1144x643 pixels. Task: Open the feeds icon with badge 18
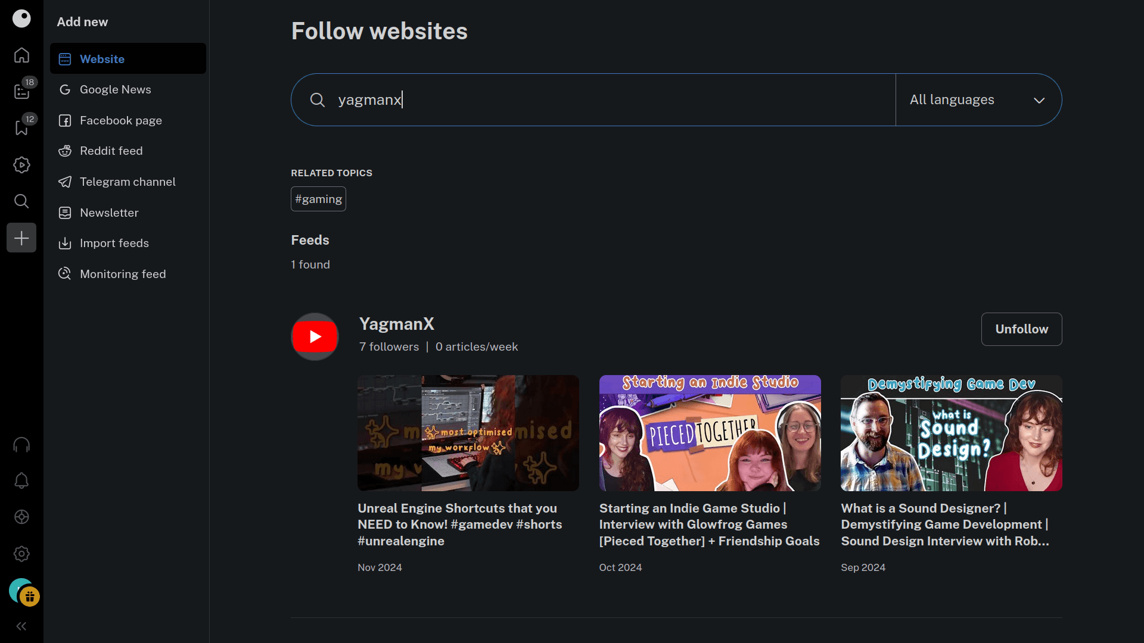point(21,92)
